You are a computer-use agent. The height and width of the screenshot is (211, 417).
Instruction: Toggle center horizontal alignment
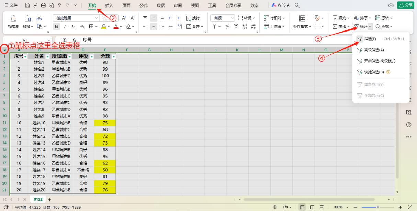click(154, 26)
